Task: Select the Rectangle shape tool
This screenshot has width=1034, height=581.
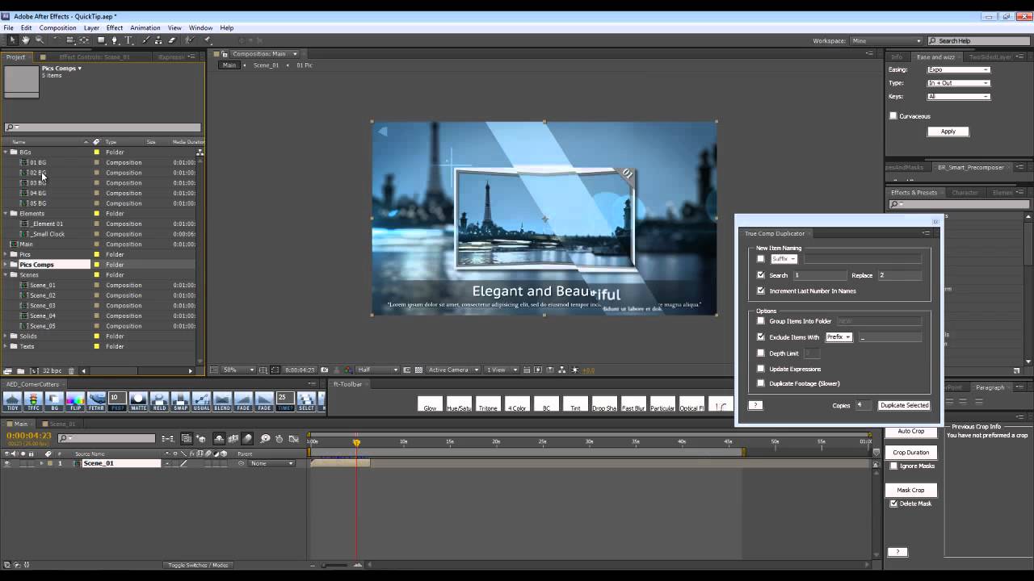Action: (x=101, y=40)
